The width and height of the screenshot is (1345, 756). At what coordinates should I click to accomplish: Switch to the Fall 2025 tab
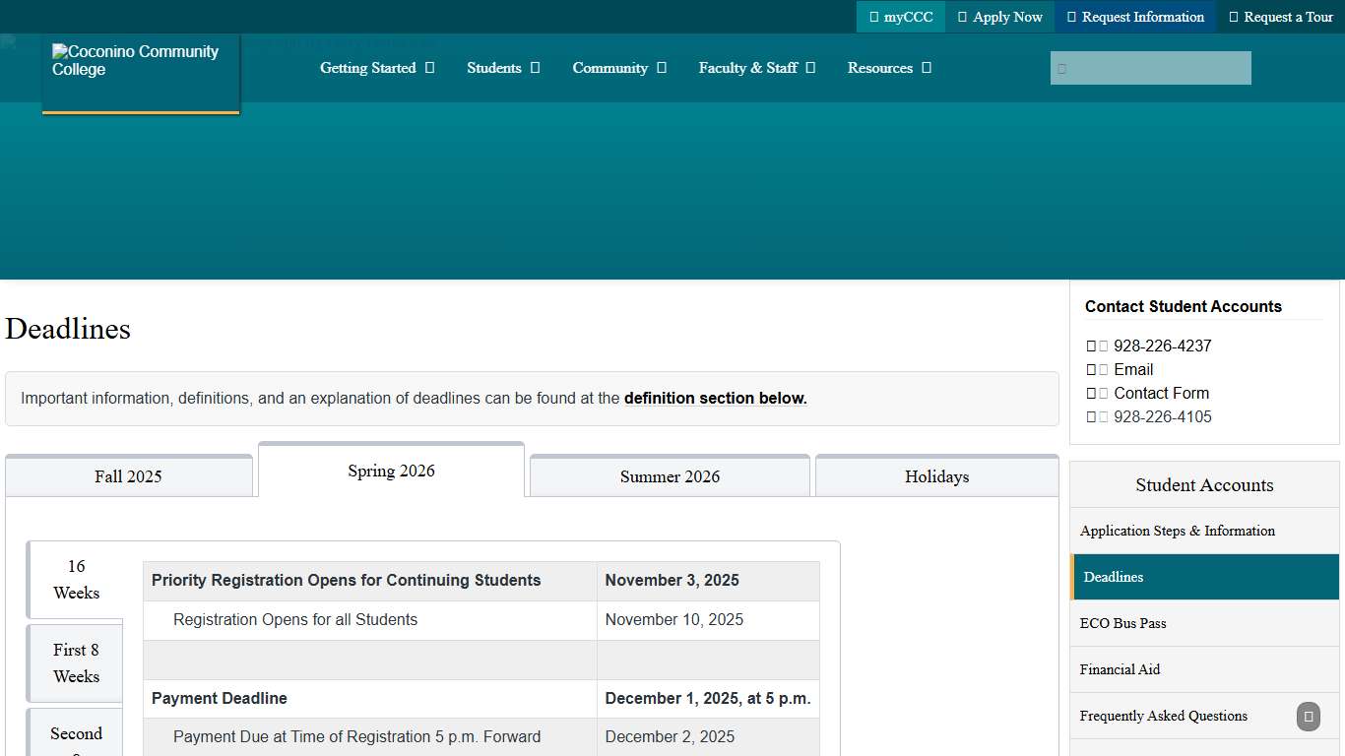pos(128,476)
